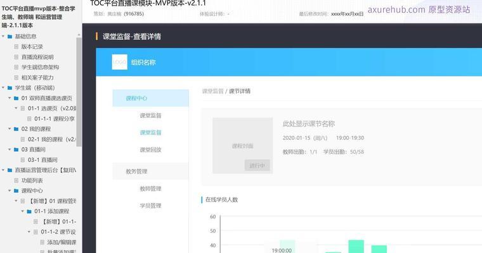The image size is (482, 253).
Task: Click the 19:00-19:30 time text
Action: click(350, 138)
